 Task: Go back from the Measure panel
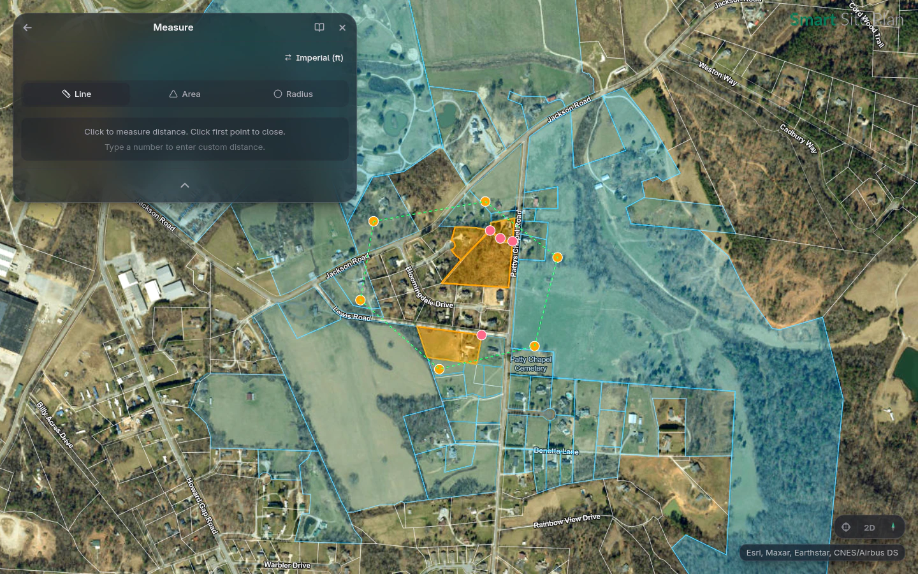tap(27, 27)
